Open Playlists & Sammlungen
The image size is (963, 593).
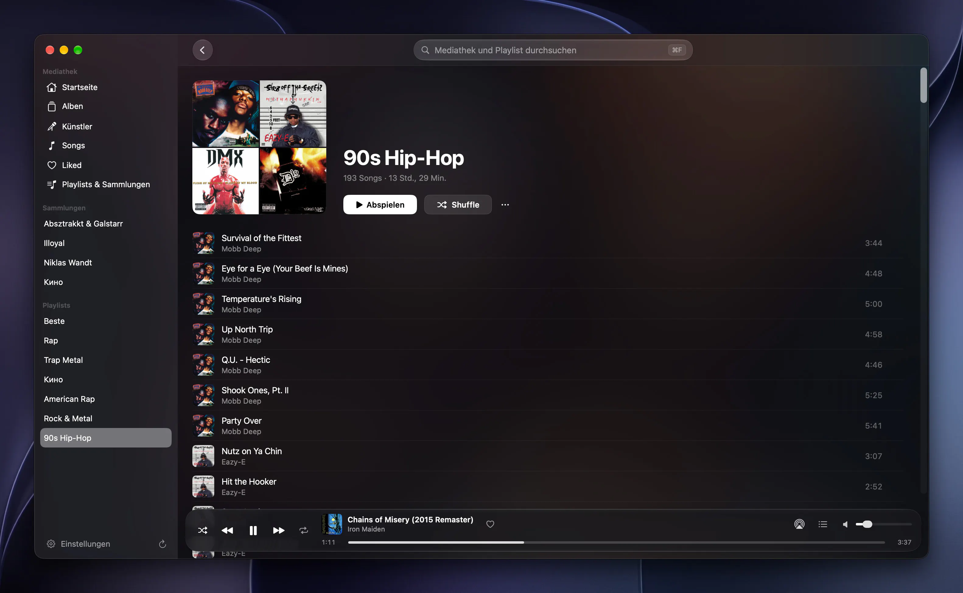point(106,184)
